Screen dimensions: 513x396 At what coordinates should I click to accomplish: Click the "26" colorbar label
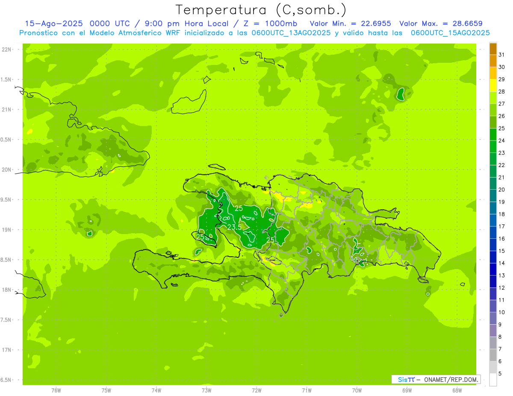point(502,116)
